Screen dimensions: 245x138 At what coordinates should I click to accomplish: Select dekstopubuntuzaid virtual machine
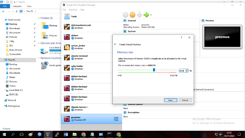click(91, 27)
